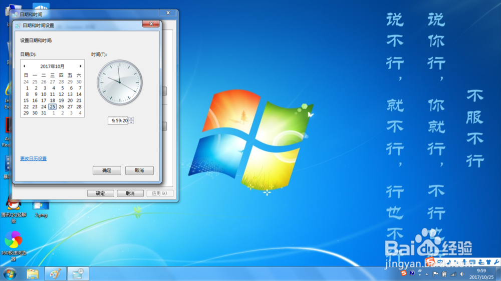Viewport: 501px width, 281px height.
Task: Click 取消 in back 日期和时间 window
Action: point(130,193)
